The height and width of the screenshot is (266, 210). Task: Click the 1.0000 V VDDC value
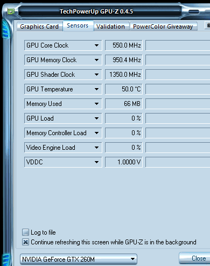click(124, 162)
